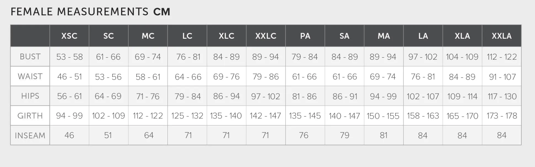Select the XXLA column header
The width and height of the screenshot is (535, 167).
[x=501, y=36]
